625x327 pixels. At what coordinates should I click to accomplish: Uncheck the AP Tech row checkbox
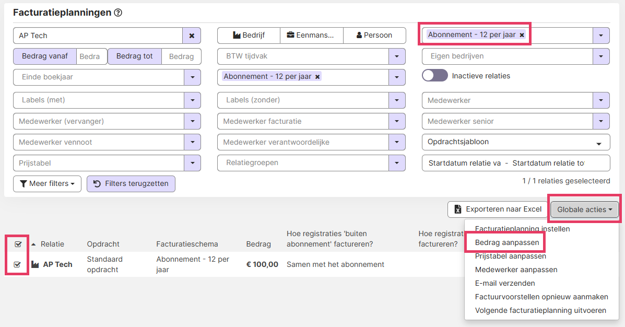tap(17, 264)
